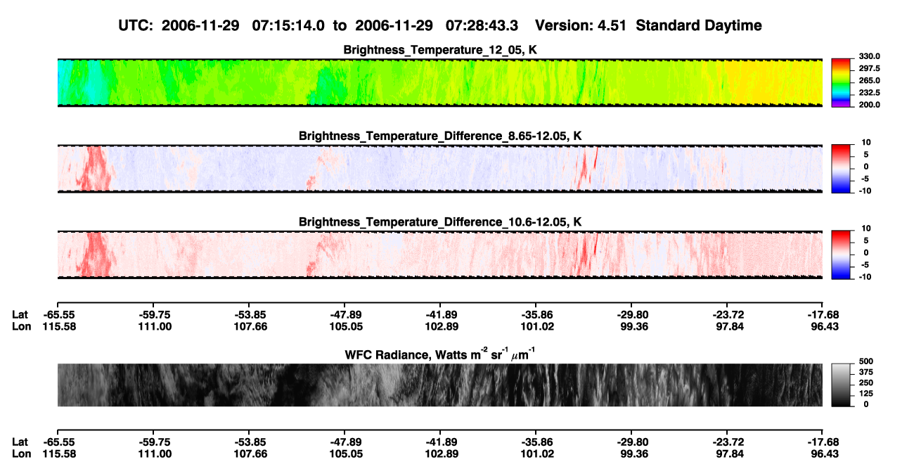Viewport: 914px width, 469px height.
Task: Click latitude -17.68 above the WFC panel
Action: pyautogui.click(x=822, y=315)
